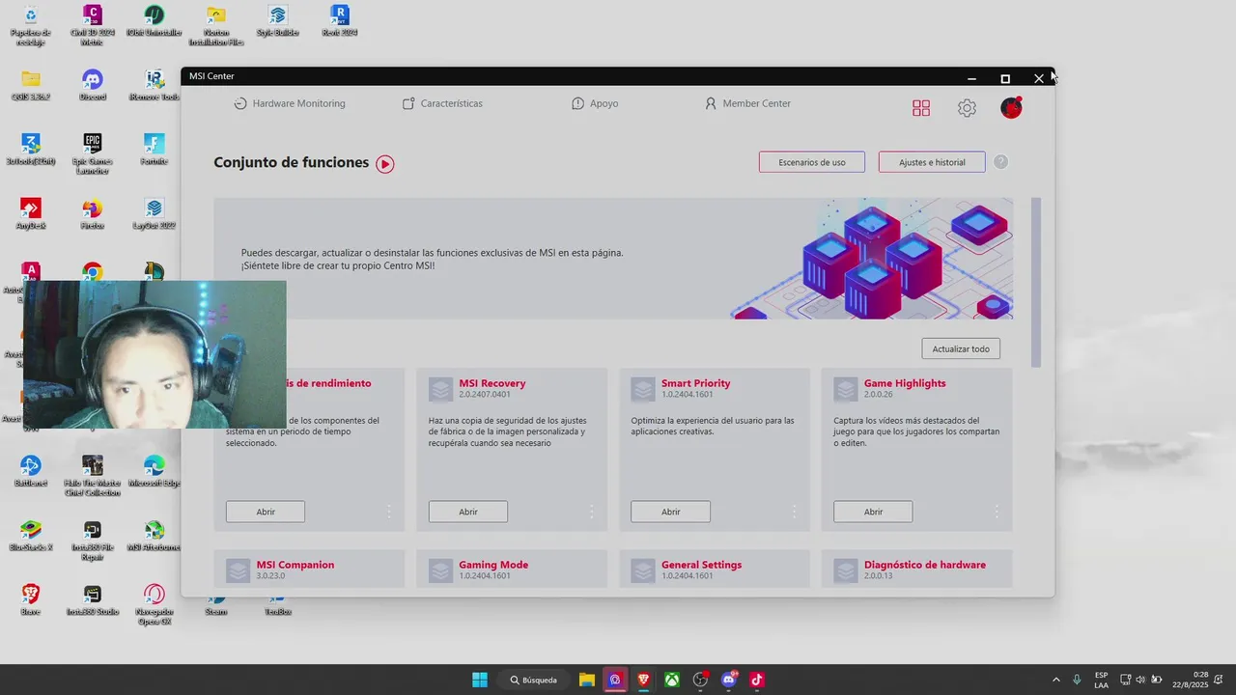Open the grid feature-set view icon

pyautogui.click(x=921, y=108)
